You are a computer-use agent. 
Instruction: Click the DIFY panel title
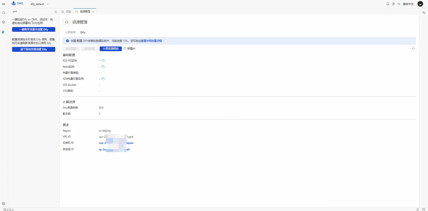pyautogui.click(x=15, y=12)
